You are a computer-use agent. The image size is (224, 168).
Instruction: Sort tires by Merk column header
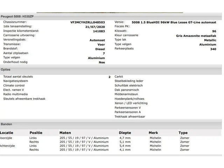[153, 133]
